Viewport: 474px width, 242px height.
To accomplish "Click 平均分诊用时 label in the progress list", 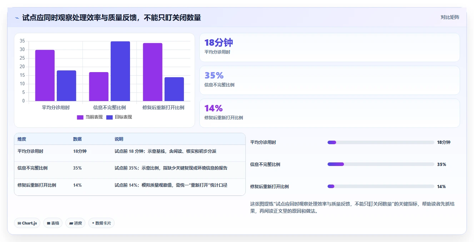I will click(263, 142).
